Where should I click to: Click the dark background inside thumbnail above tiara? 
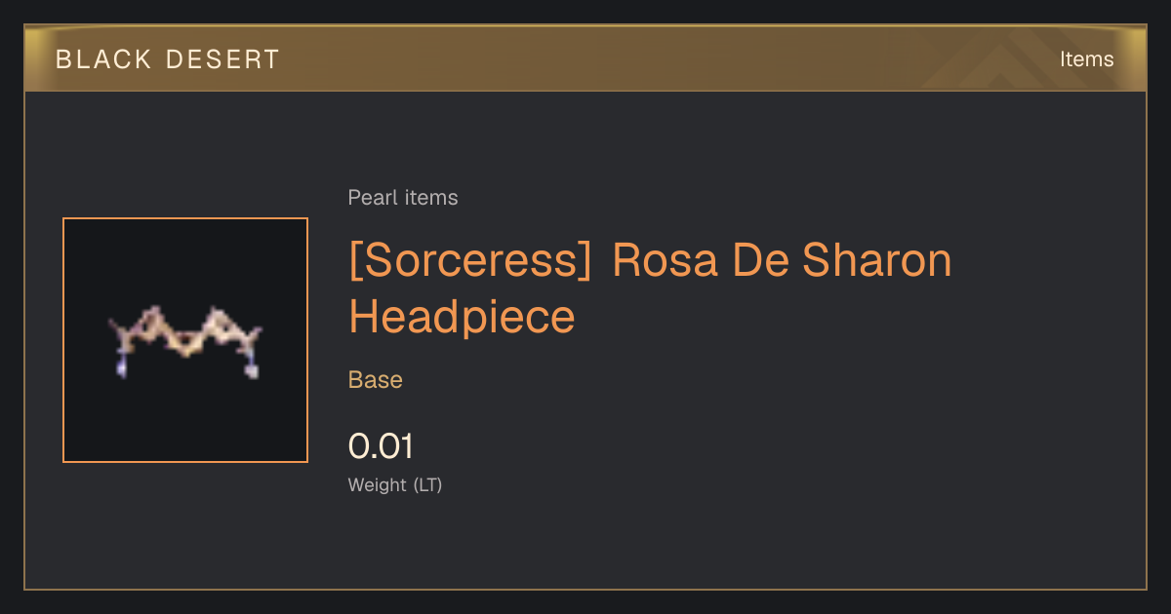coord(185,261)
